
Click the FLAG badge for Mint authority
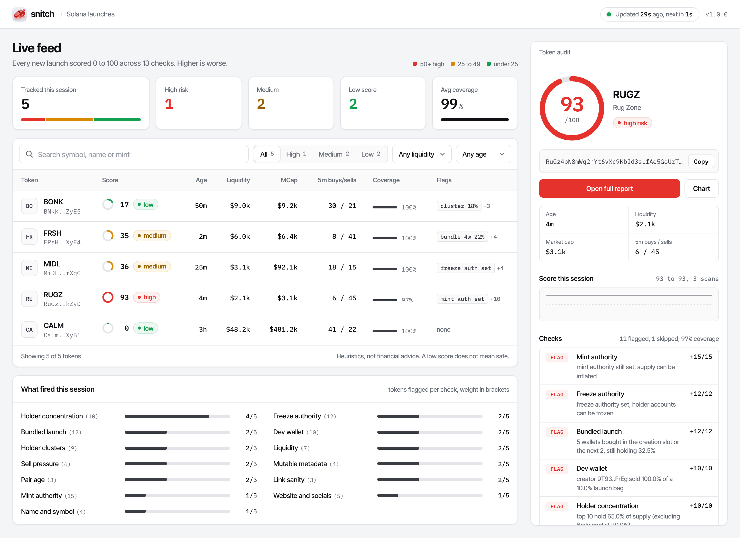(x=557, y=358)
